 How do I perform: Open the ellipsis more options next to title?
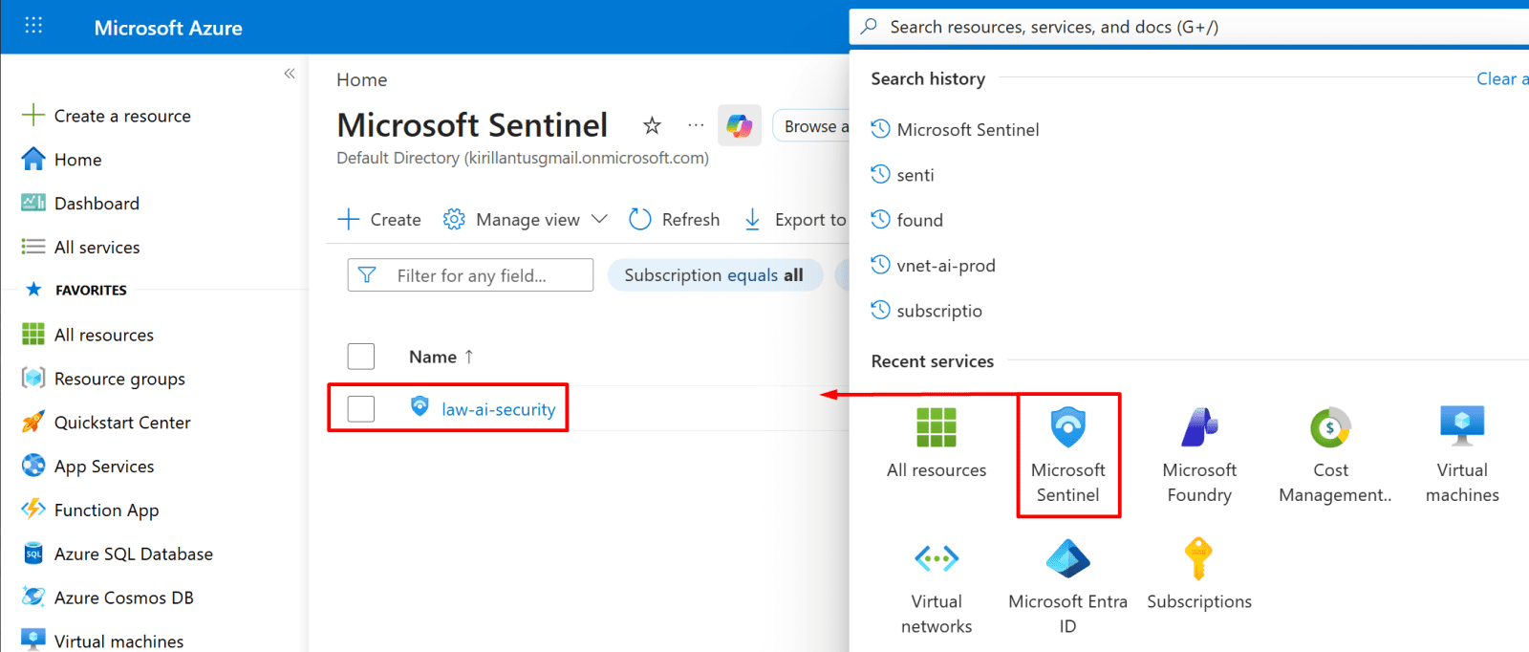pos(696,125)
